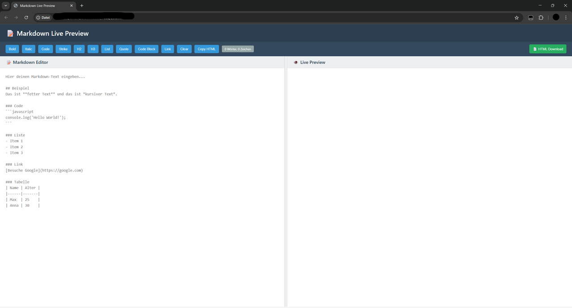Clear the editor with the Clear button
The height and width of the screenshot is (308, 572).
pyautogui.click(x=184, y=49)
